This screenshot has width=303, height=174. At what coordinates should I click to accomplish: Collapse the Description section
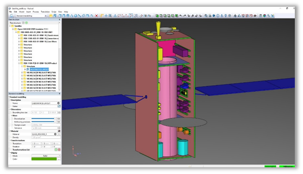coord(10,100)
